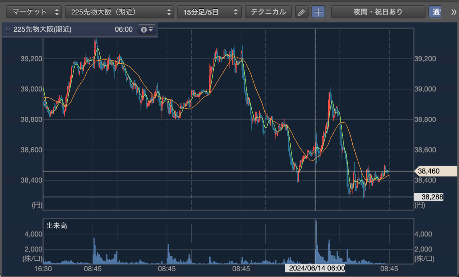Viewport: 459px width, 277px height.
Task: Expand the toolbar overflow chevrons
Action: click(x=454, y=12)
